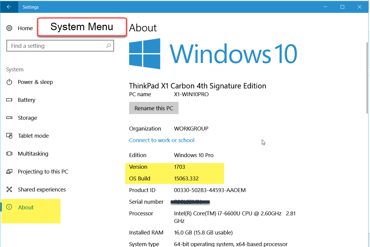Click the Shared experiences icon
This screenshot has height=247, width=370.
coord(9,189)
